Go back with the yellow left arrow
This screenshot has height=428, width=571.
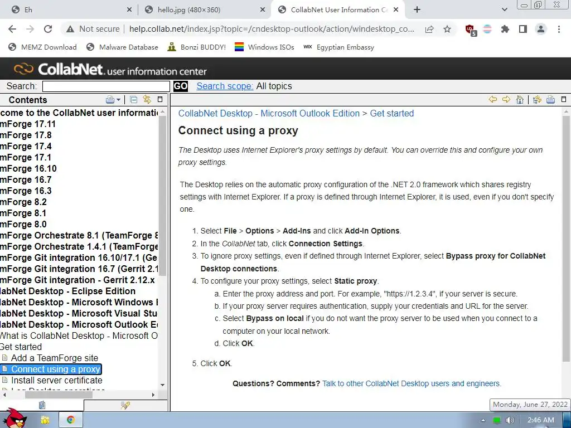pos(493,99)
